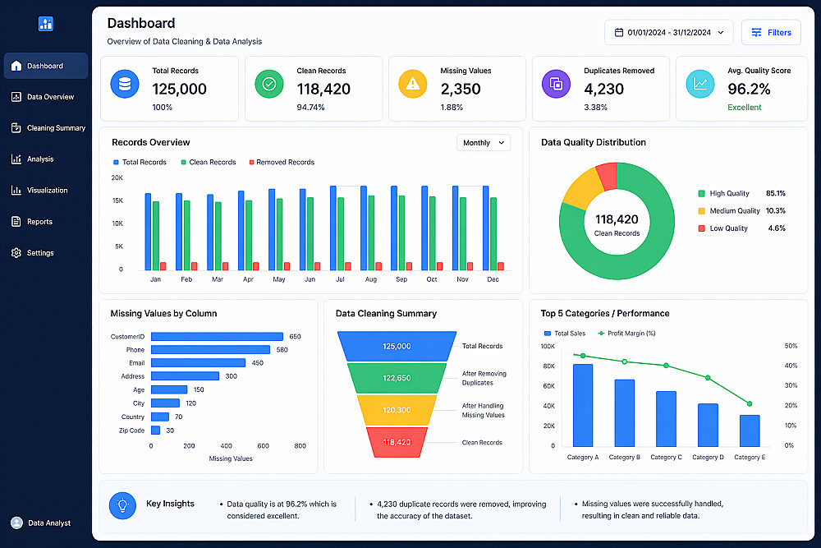This screenshot has height=548, width=821.
Task: Click the Total Records database icon
Action: [x=125, y=84]
